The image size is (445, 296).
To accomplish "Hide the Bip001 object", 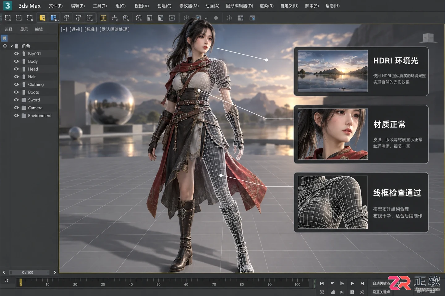I will click(16, 53).
